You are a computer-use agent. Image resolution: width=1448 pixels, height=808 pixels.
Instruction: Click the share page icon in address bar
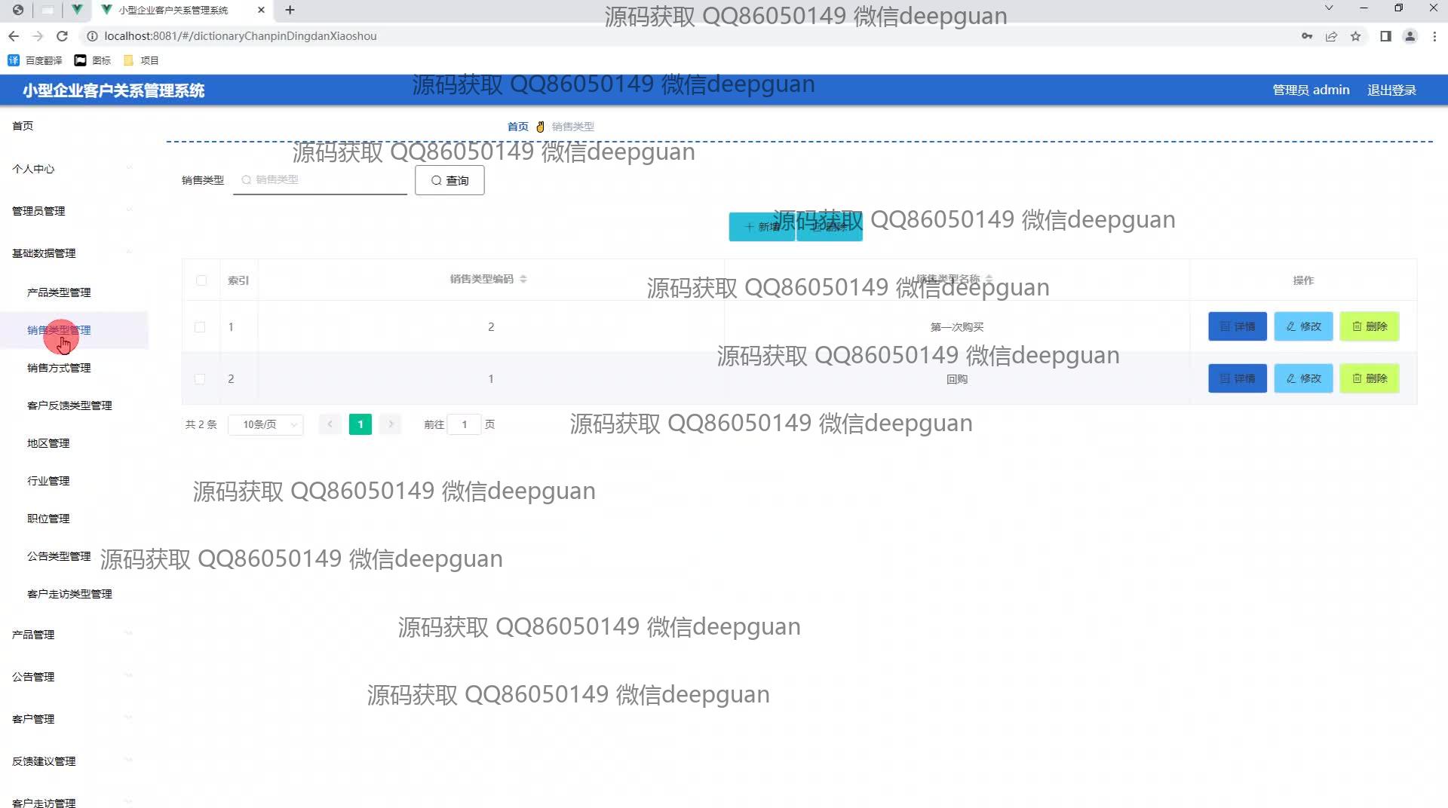tap(1331, 36)
